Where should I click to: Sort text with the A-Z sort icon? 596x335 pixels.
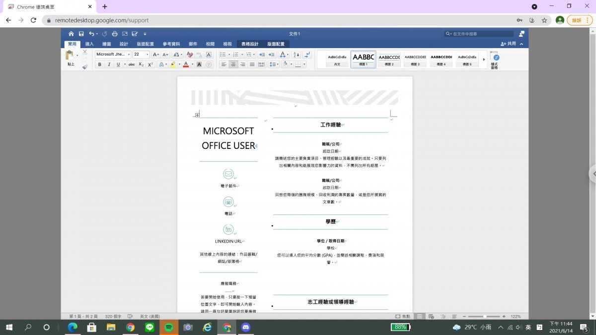click(x=296, y=55)
